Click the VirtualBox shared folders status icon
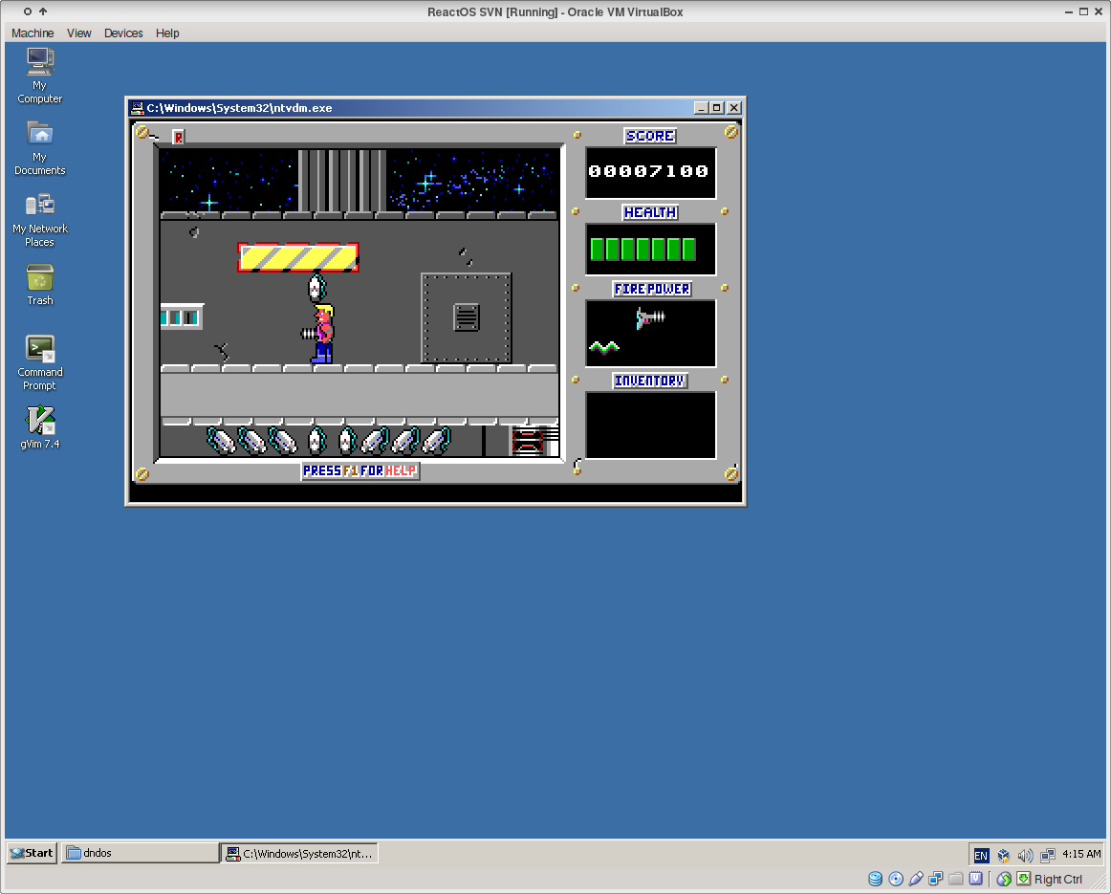 pos(956,879)
